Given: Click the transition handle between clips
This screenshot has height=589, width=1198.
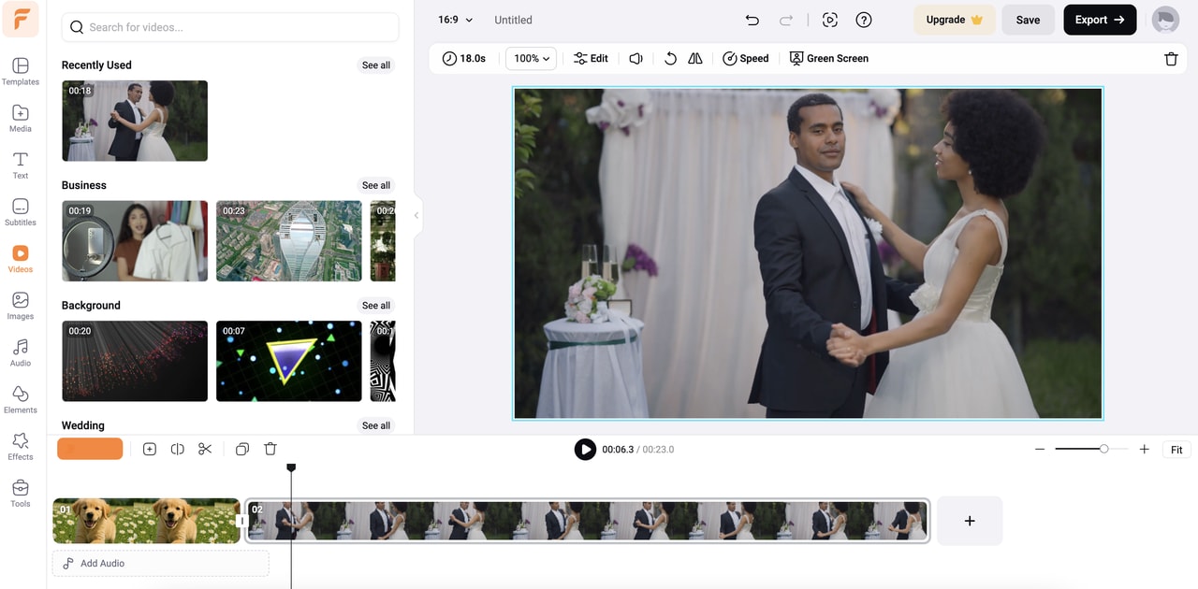Looking at the screenshot, I should [x=242, y=521].
